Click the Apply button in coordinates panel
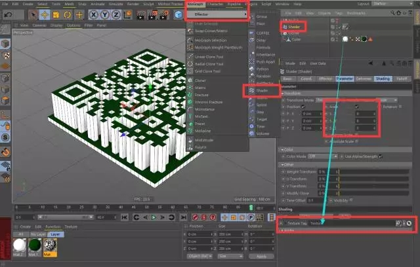The image size is (420, 267). [x=261, y=257]
